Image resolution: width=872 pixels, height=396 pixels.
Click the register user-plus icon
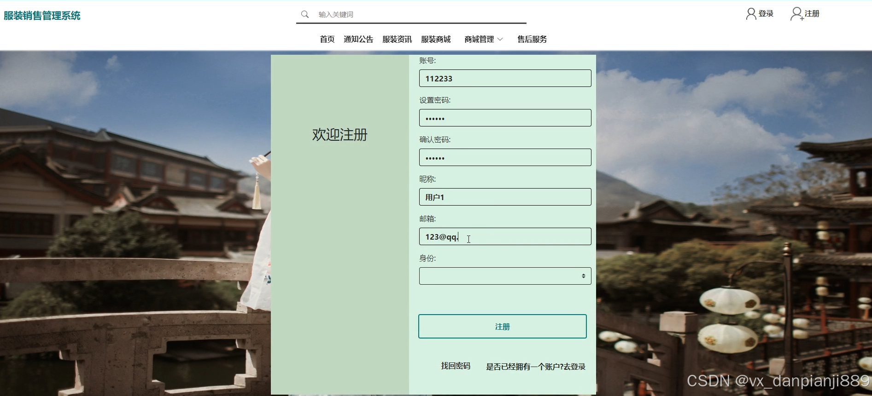pos(796,14)
